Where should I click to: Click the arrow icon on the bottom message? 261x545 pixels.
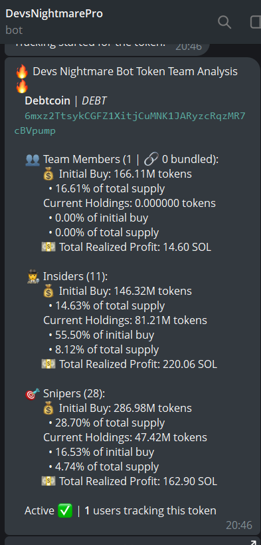pos(256,541)
